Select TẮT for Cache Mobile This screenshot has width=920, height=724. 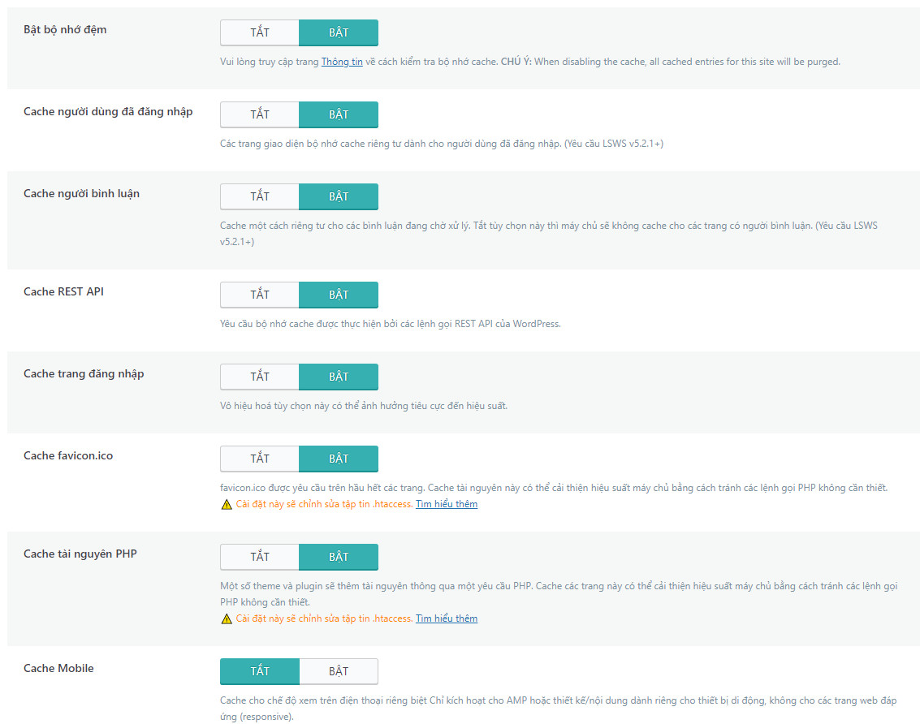260,671
